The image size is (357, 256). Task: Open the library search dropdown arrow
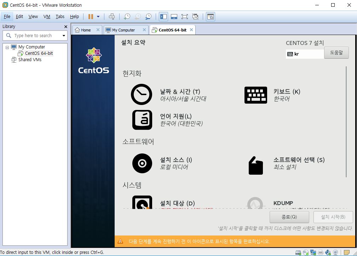pos(64,35)
